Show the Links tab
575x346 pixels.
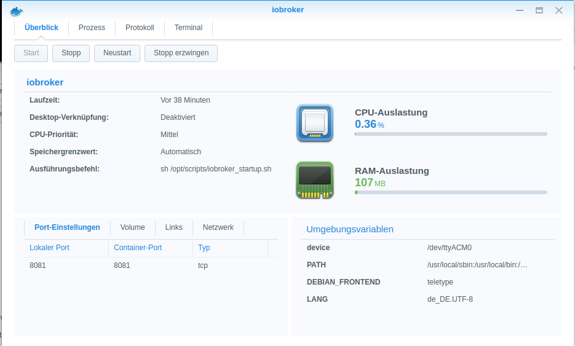(x=174, y=227)
